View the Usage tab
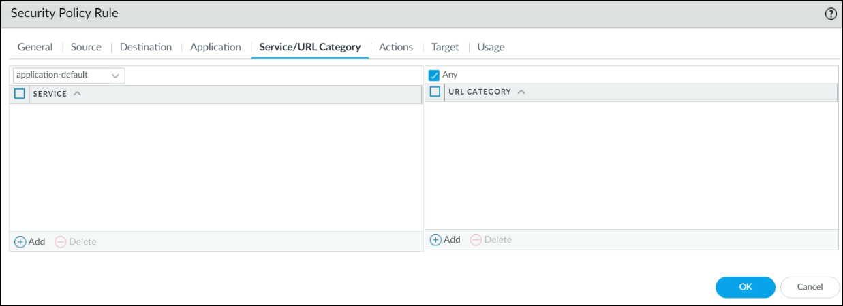The height and width of the screenshot is (306, 843). 491,47
